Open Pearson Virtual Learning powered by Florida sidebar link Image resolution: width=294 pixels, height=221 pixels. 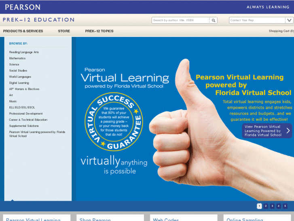[37, 134]
